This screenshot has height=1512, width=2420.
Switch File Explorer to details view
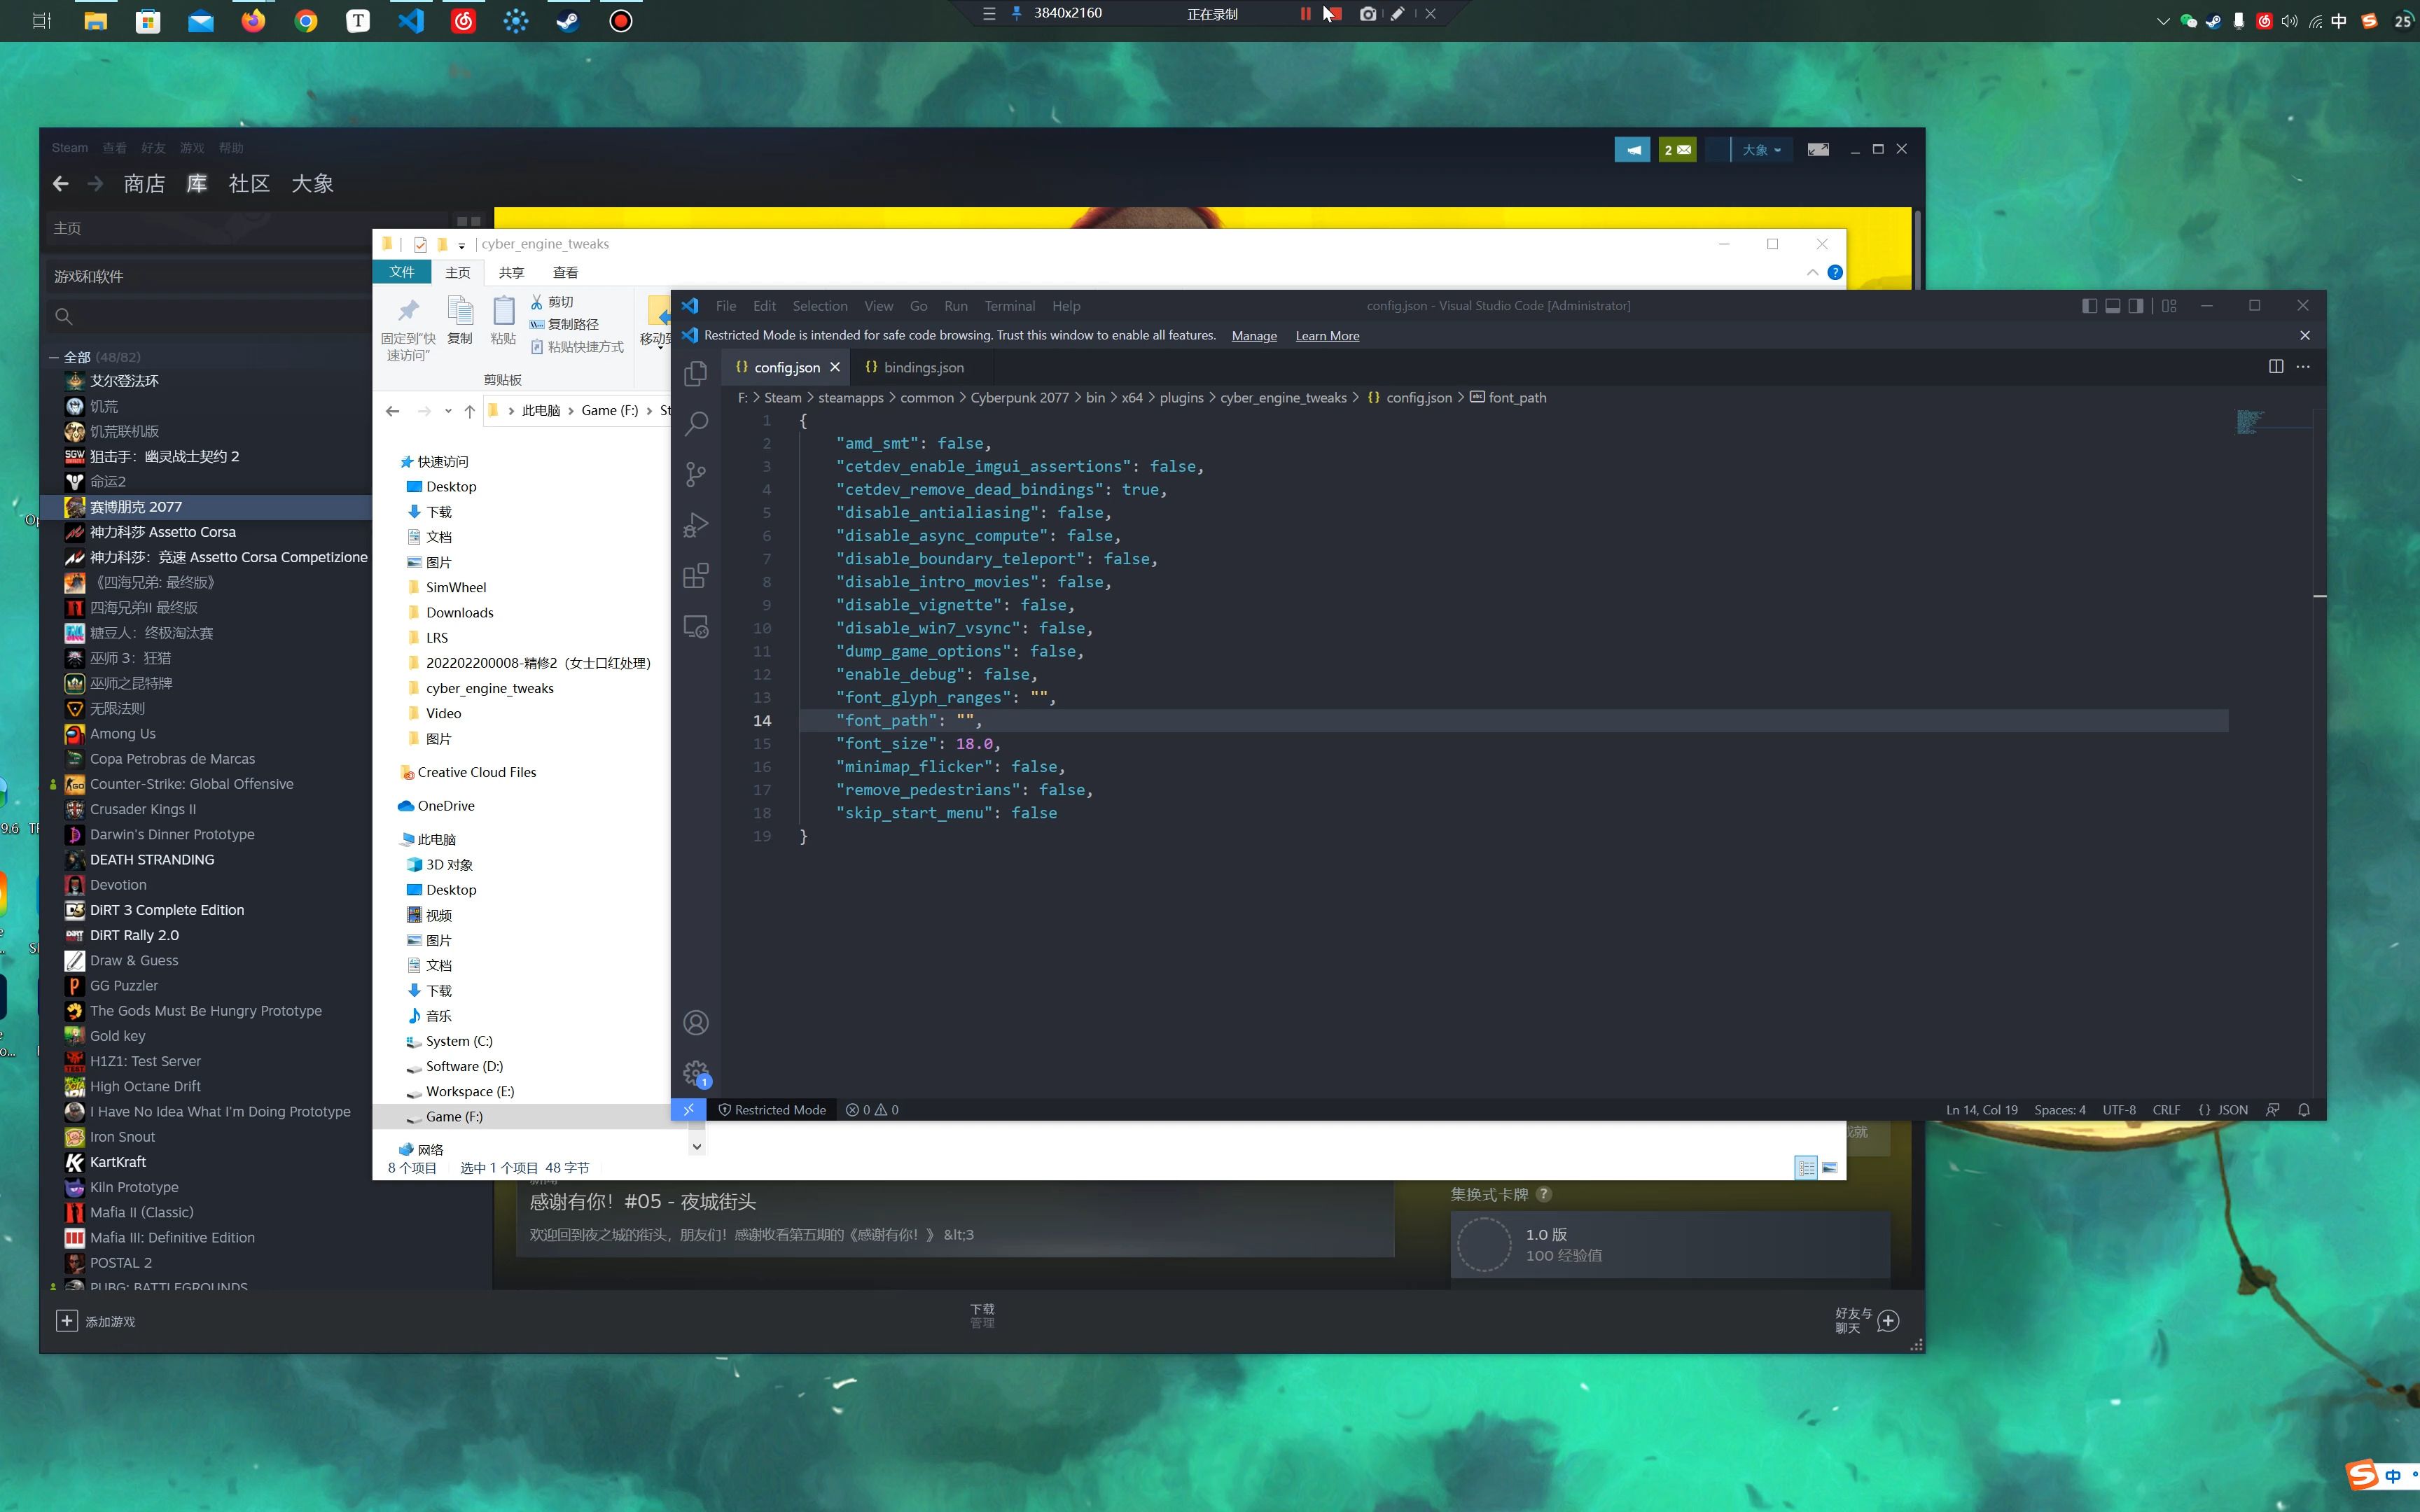coord(1806,1167)
